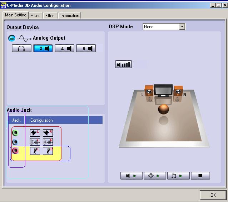This screenshot has height=202, width=228.
Task: Close the C-Media Audio Configuration window
Action: [225, 5]
